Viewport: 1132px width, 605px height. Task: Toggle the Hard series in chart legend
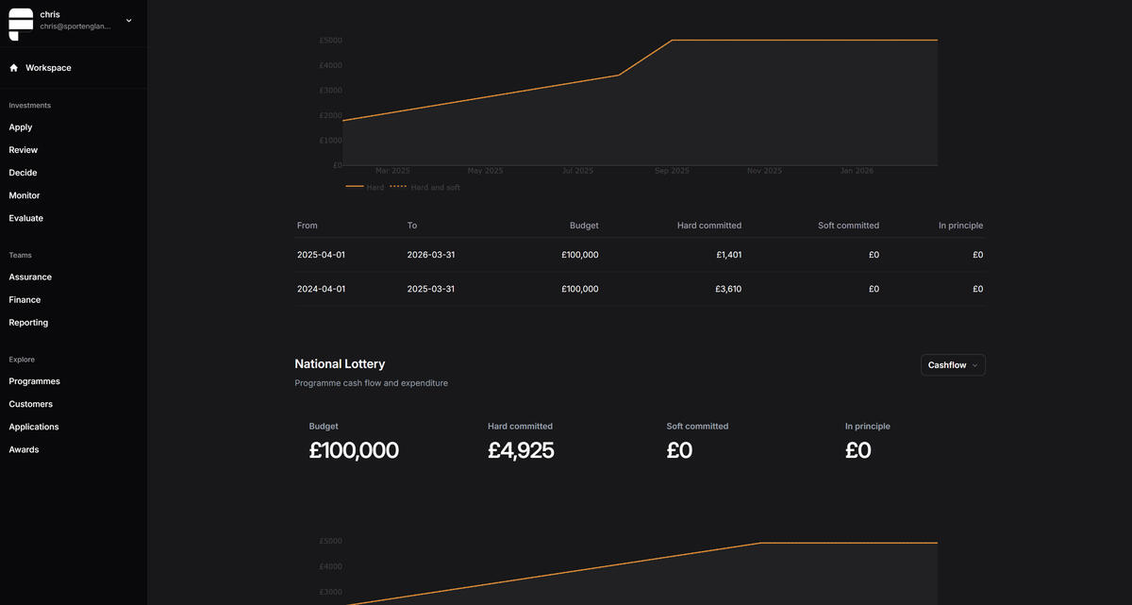click(365, 188)
